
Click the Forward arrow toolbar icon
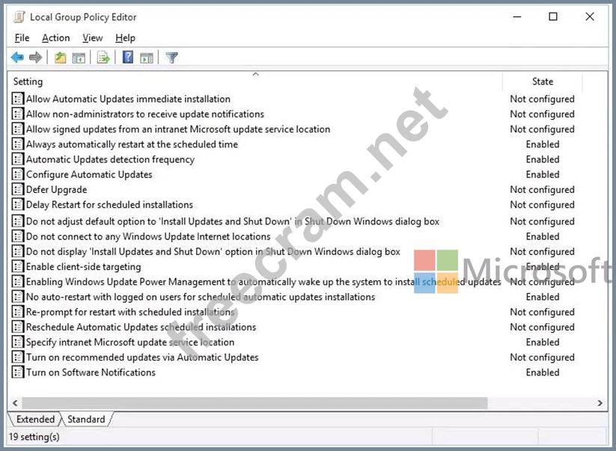35,58
